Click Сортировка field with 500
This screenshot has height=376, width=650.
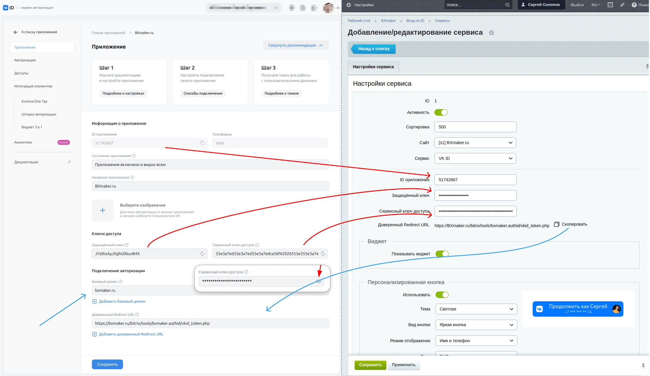coord(475,127)
